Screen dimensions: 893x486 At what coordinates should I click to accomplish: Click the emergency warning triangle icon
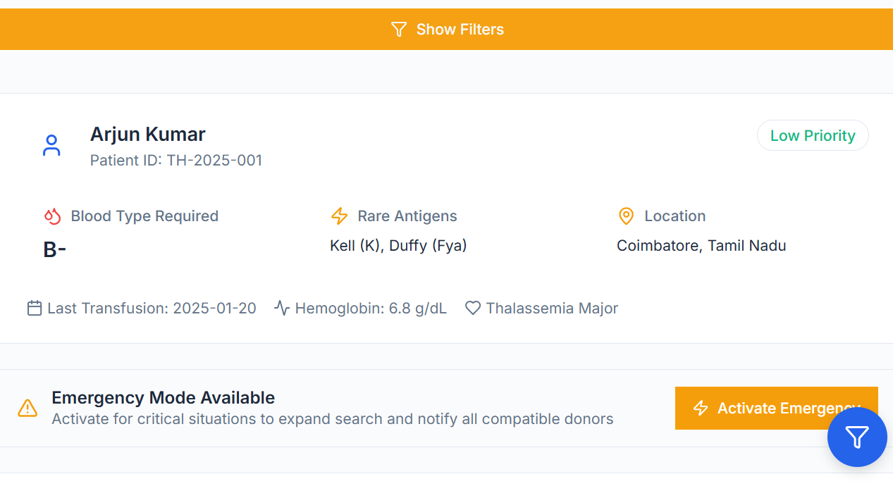tap(27, 408)
